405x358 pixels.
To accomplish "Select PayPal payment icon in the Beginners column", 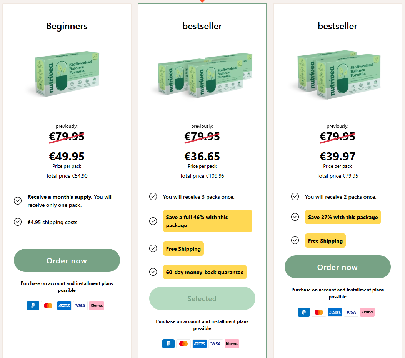I will pos(33,306).
